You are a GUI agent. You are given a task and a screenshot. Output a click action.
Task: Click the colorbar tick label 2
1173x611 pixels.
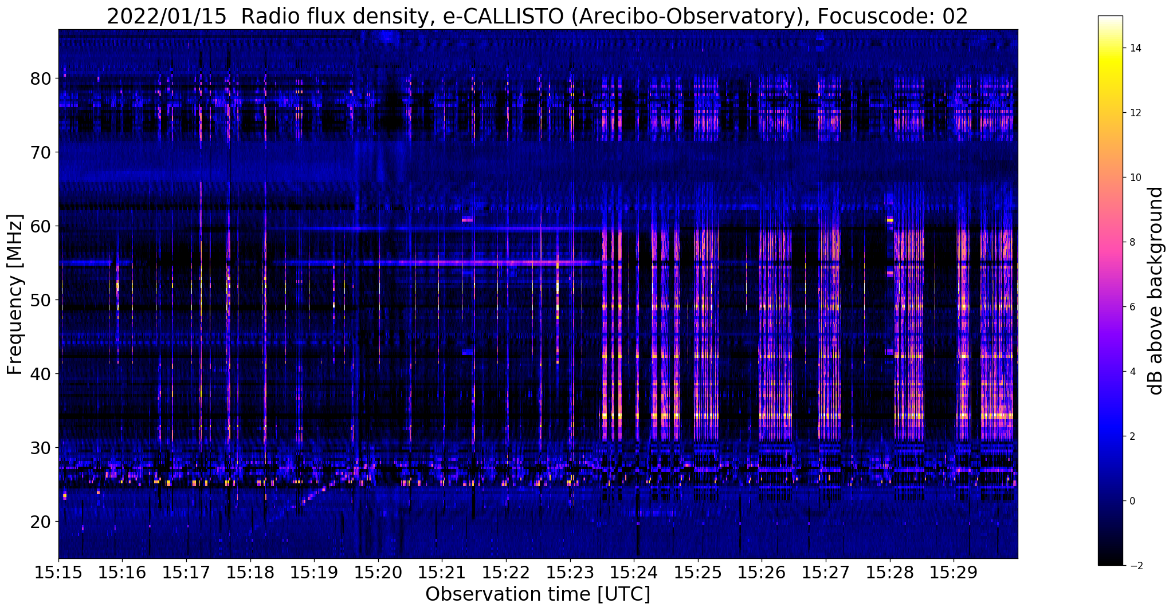coord(1131,436)
